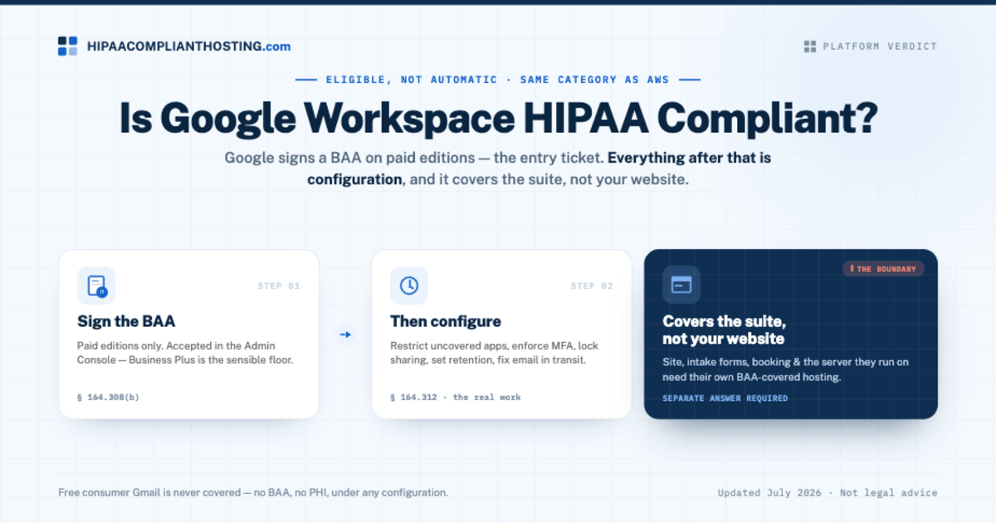Image resolution: width=996 pixels, height=523 pixels.
Task: Click the SEPARATE ANSWER REQUIRED text
Action: pos(725,398)
